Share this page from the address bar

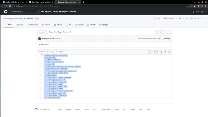coord(183,6)
